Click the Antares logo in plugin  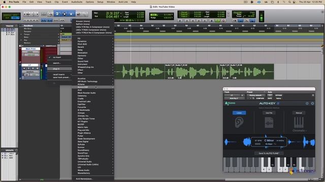point(230,103)
